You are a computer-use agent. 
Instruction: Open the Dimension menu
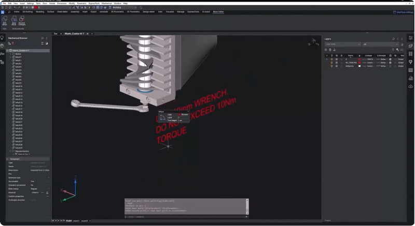(x=61, y=3)
